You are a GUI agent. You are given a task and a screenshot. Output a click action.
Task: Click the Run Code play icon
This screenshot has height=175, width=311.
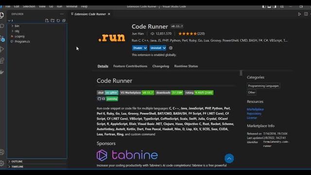click(x=299, y=14)
